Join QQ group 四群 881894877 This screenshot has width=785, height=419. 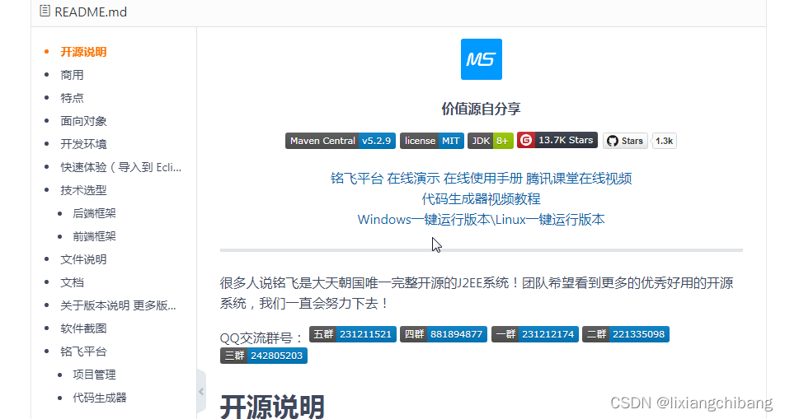444,334
